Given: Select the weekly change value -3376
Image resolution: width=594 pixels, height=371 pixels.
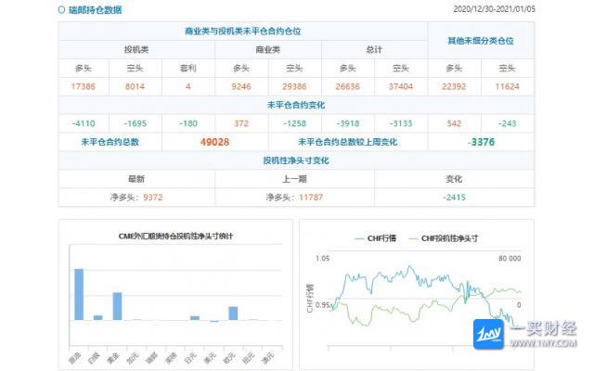Looking at the screenshot, I should point(481,142).
